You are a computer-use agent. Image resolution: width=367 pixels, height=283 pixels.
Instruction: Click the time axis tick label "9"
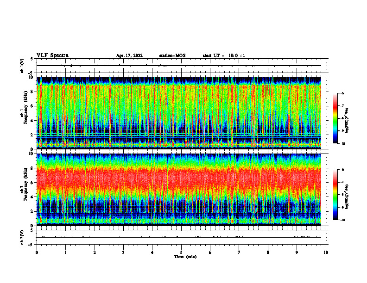(297, 252)
